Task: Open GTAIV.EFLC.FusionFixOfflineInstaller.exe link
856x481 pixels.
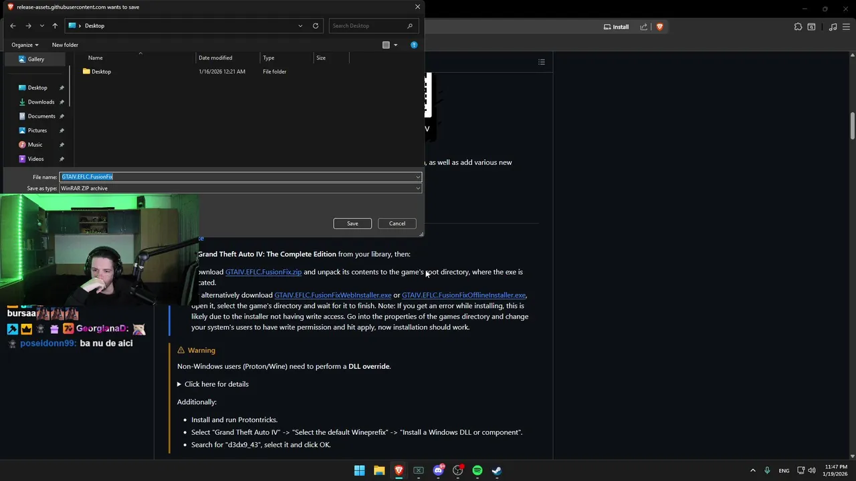Action: pyautogui.click(x=463, y=295)
